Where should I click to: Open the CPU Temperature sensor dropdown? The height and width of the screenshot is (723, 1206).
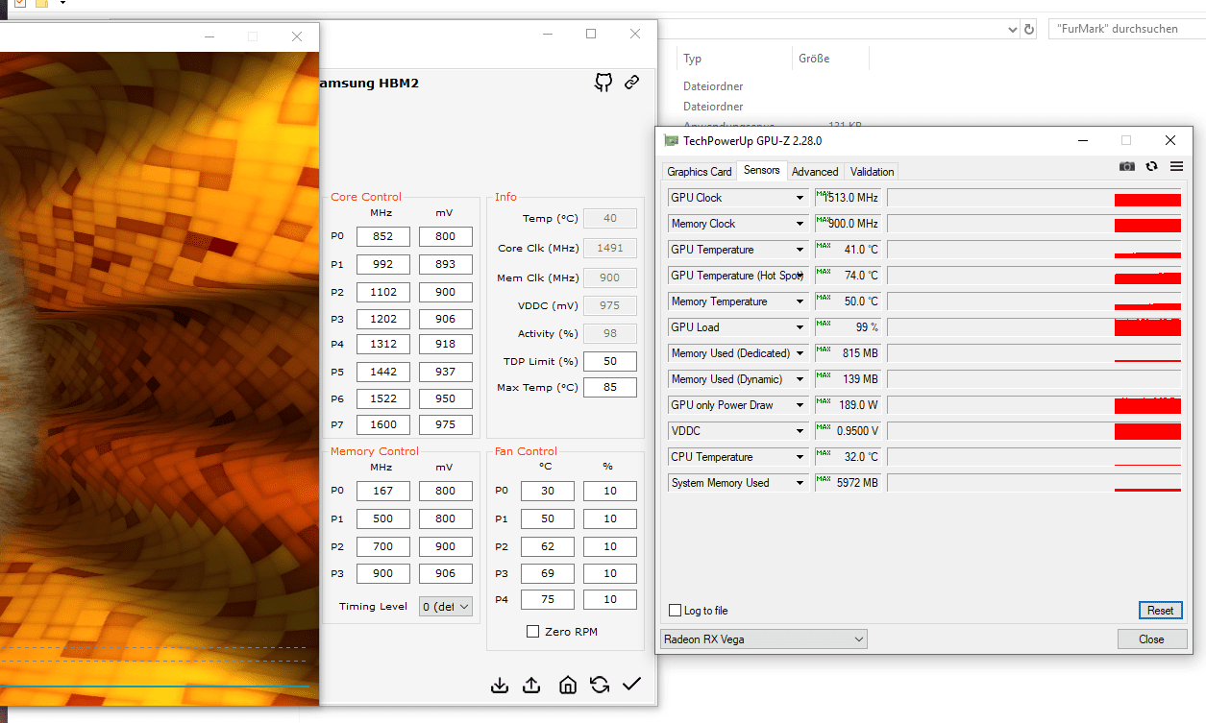point(800,457)
